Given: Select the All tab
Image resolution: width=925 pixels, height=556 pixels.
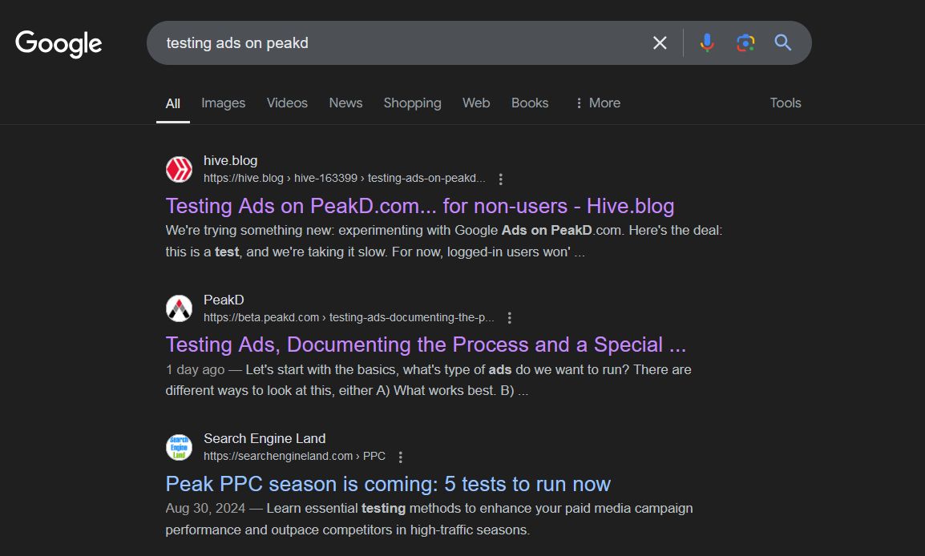Looking at the screenshot, I should [173, 103].
